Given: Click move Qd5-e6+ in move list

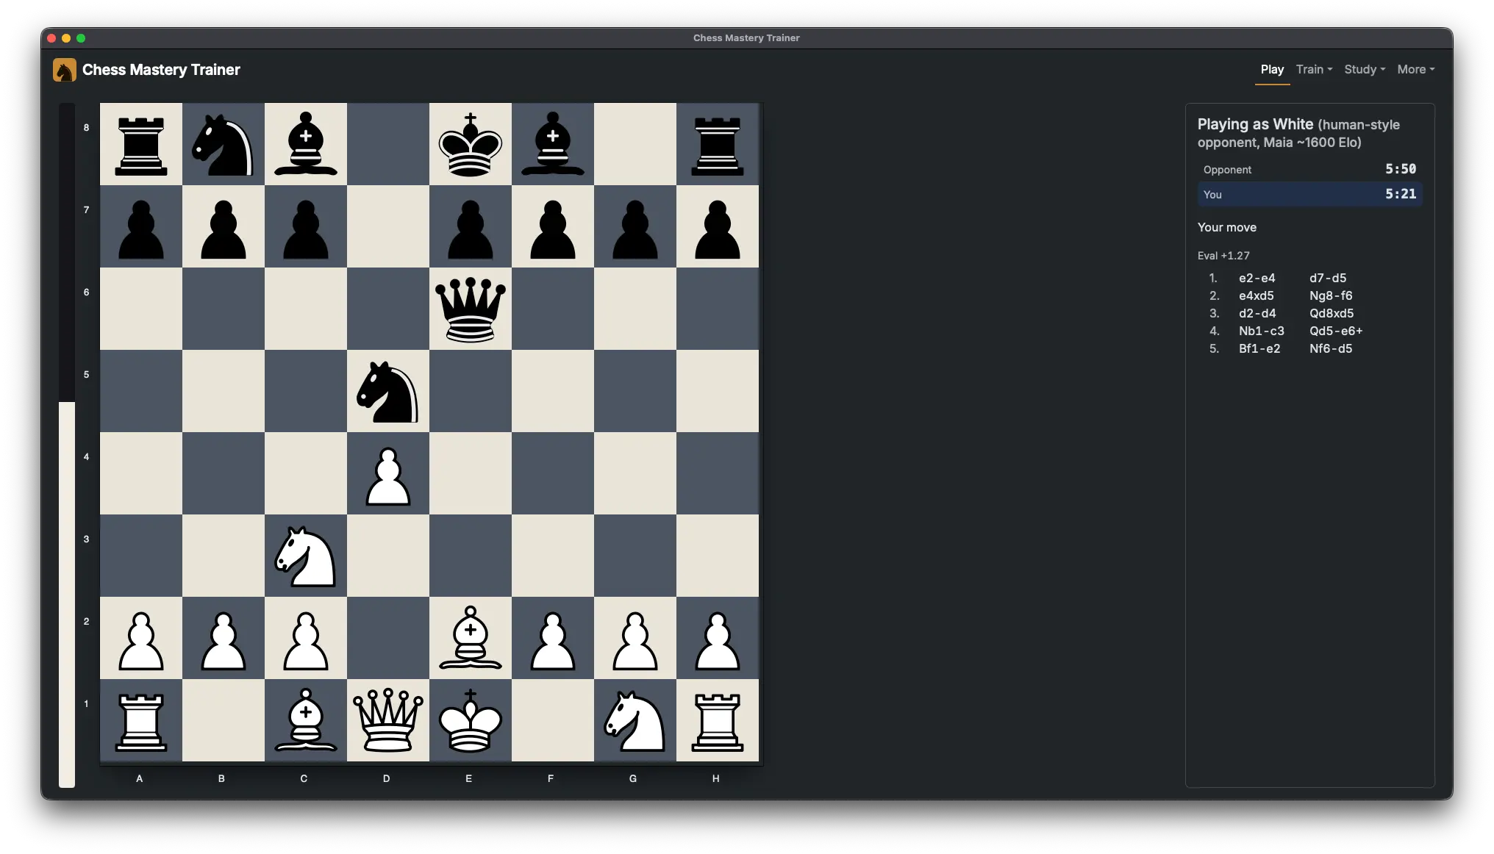Looking at the screenshot, I should [x=1336, y=331].
